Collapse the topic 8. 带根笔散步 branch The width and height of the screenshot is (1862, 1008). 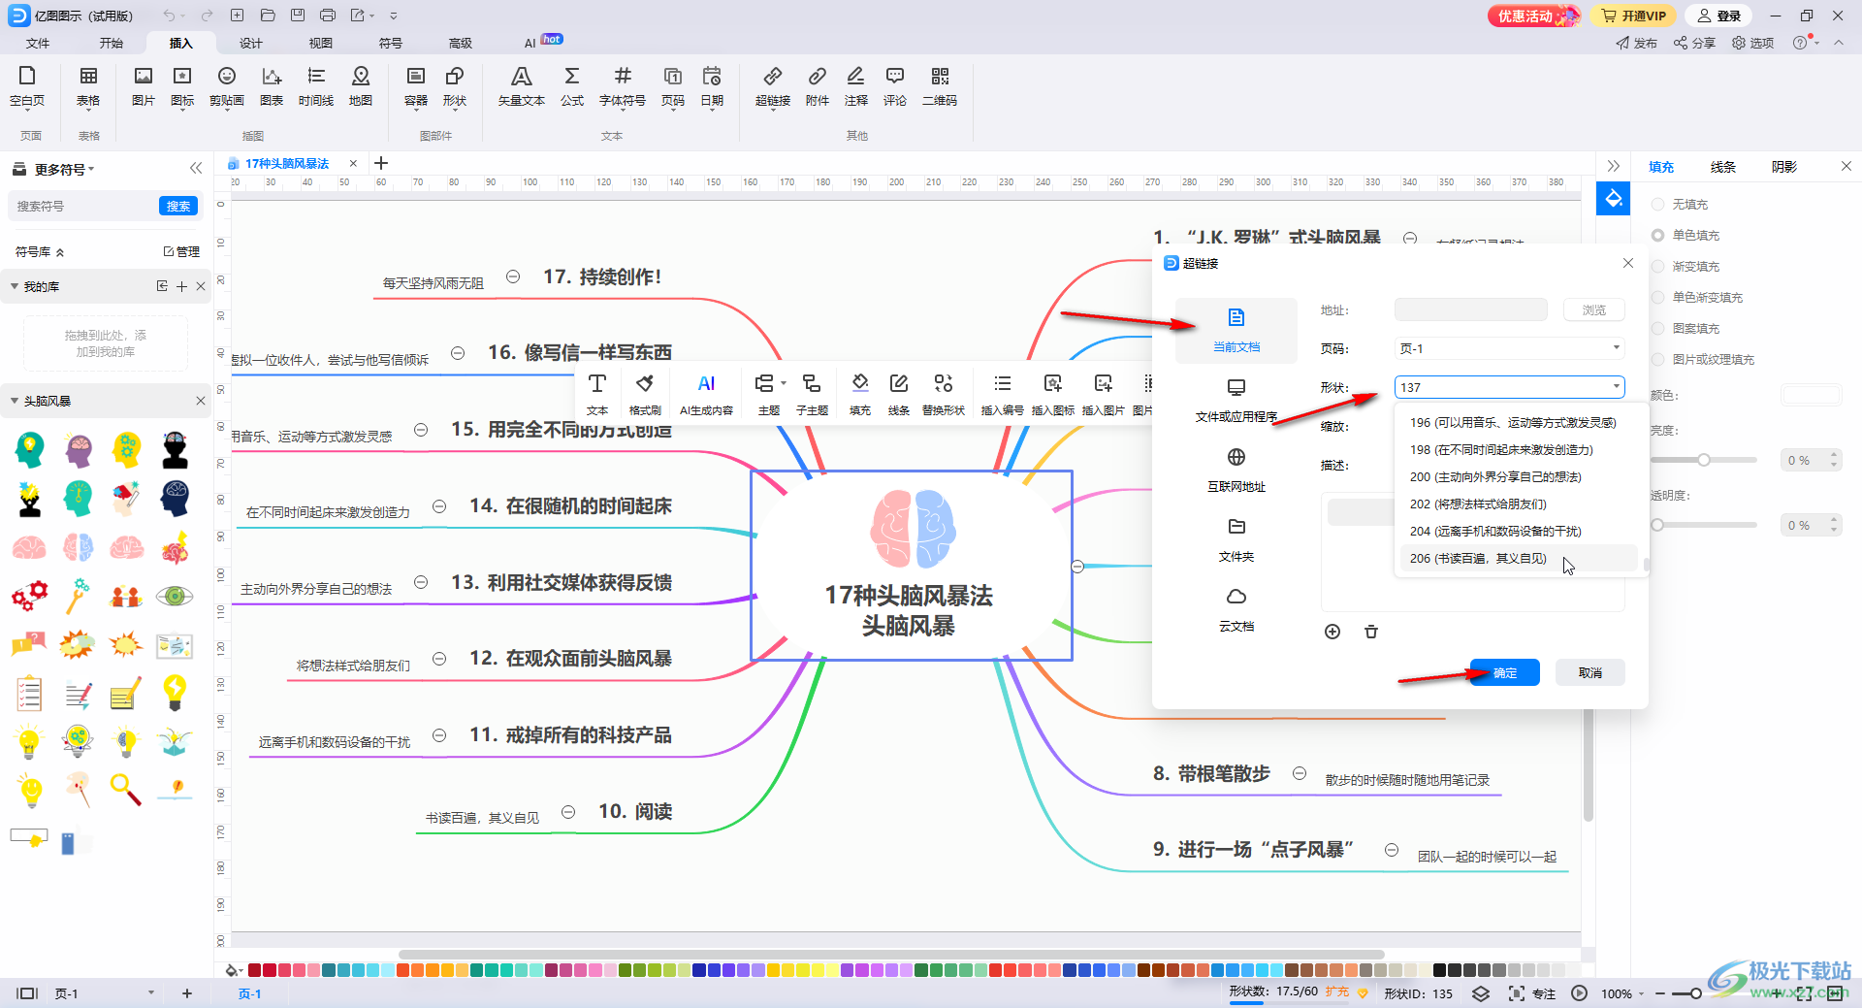(x=1300, y=773)
